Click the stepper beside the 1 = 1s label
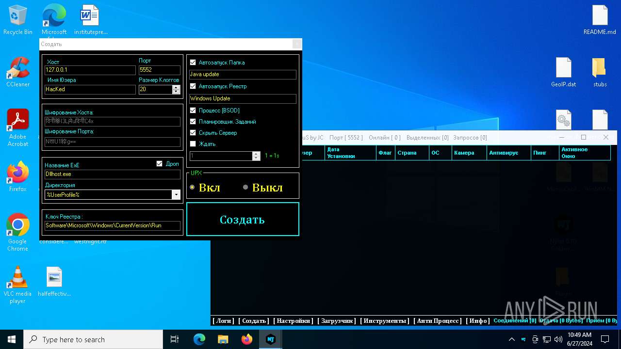Viewport: 621px width, 349px height. pos(257,156)
